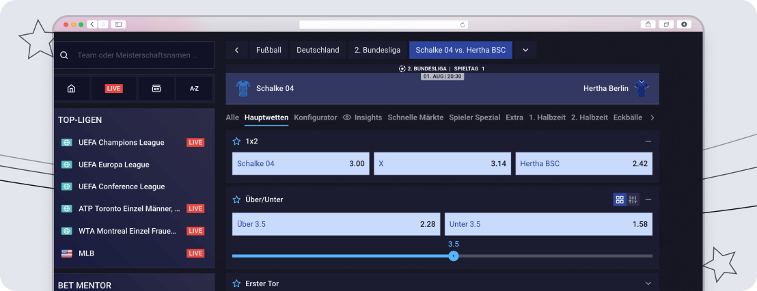Click the Über/Unter slider track right side

555,255
